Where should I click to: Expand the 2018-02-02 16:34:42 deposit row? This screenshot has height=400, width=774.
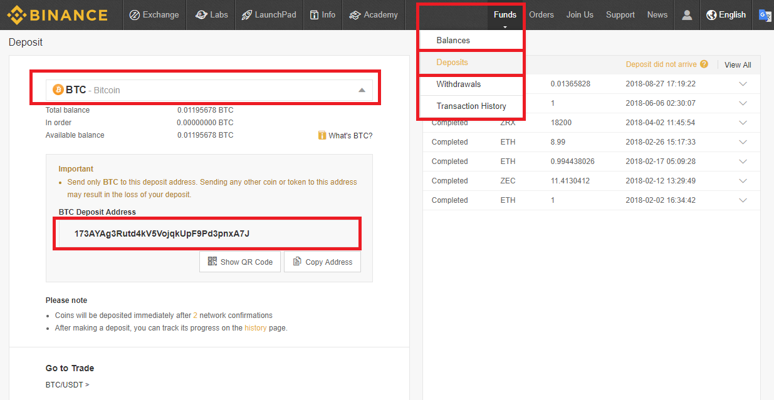pos(743,200)
